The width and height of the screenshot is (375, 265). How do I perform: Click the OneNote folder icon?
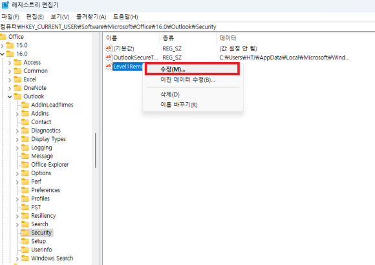[17, 88]
